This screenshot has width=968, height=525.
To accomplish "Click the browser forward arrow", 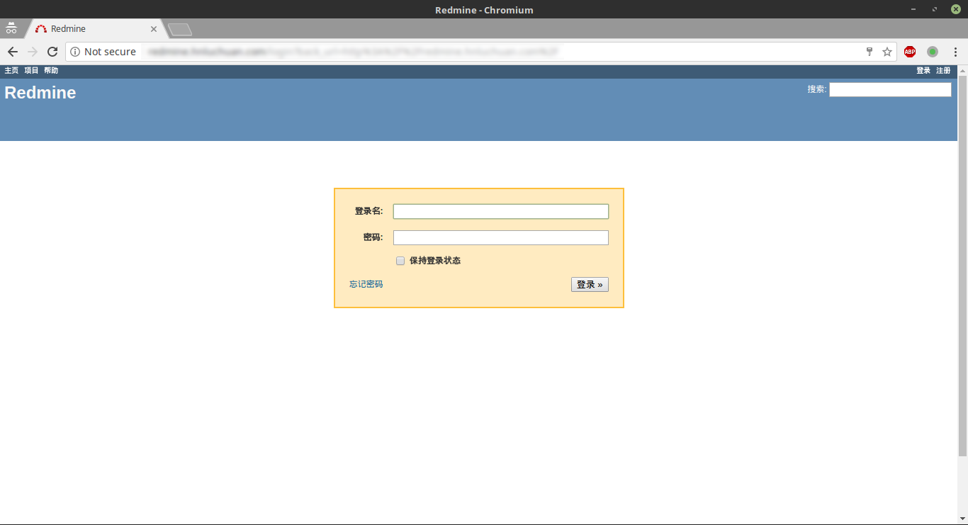I will point(33,52).
